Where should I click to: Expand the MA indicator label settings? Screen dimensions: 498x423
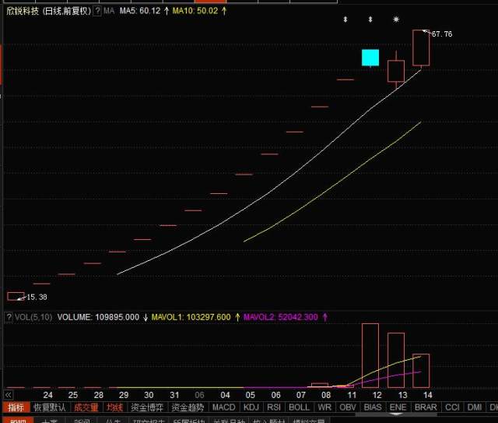[x=109, y=12]
